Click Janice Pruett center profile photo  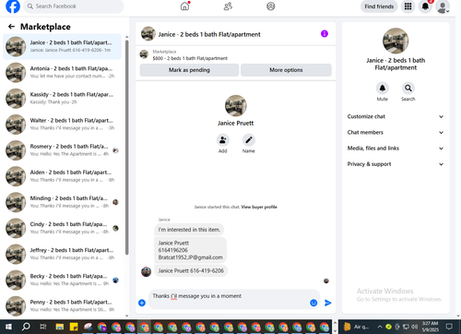(x=236, y=105)
